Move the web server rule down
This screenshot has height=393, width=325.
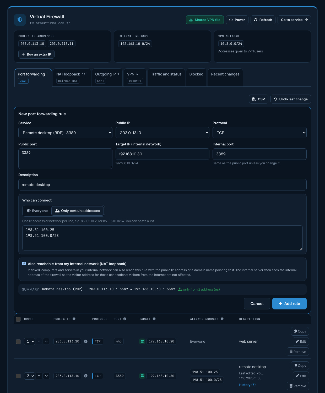coord(46,341)
